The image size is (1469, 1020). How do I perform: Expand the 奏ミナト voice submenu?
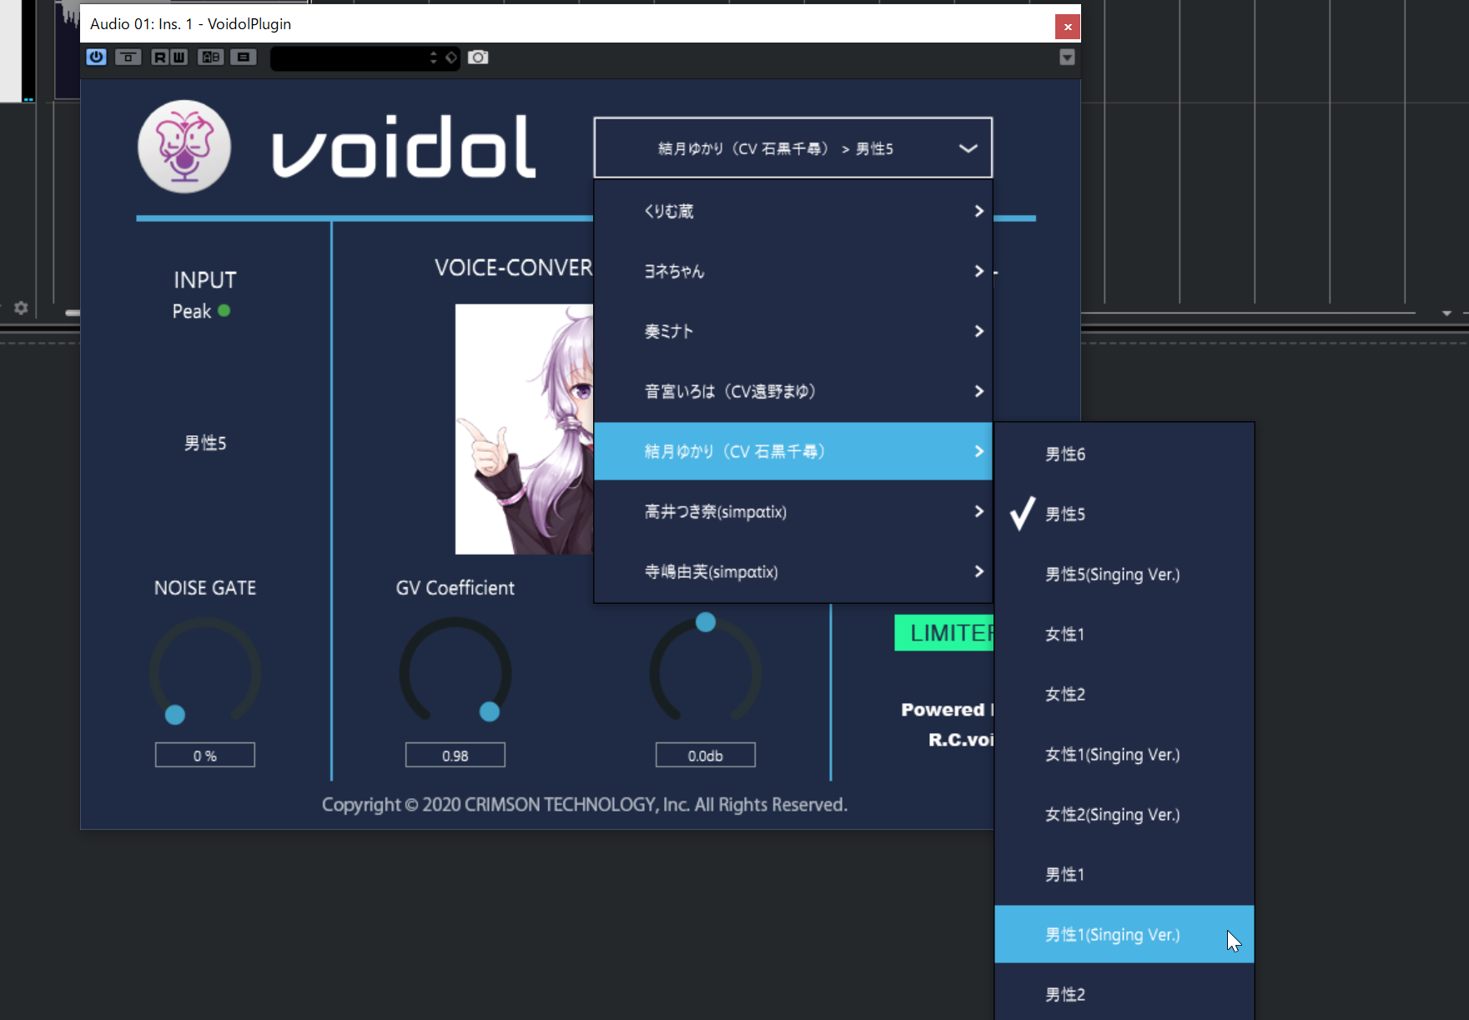[793, 331]
